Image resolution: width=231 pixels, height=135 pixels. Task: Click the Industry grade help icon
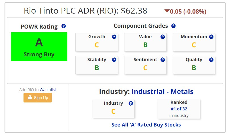(x=131, y=103)
